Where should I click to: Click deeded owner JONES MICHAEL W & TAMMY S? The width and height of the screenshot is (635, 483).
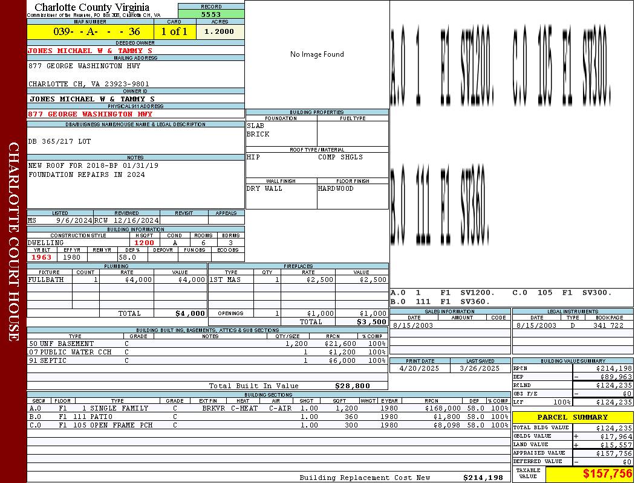(90, 51)
